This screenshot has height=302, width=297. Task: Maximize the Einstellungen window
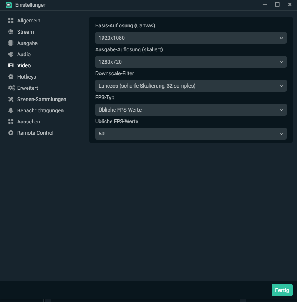pyautogui.click(x=277, y=4)
